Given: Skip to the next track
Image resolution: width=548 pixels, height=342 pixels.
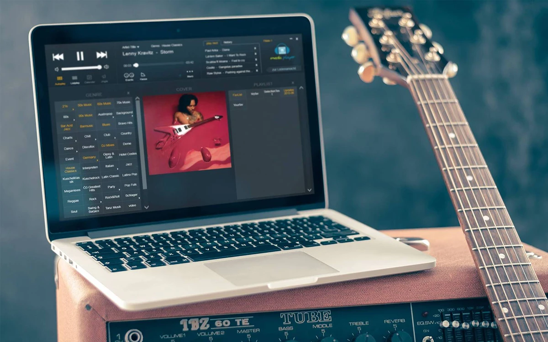Looking at the screenshot, I should point(101,55).
